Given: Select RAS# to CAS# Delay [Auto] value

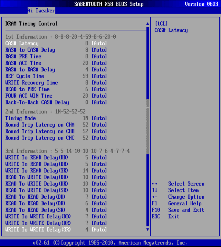Looking at the screenshot, I should coord(99,50).
